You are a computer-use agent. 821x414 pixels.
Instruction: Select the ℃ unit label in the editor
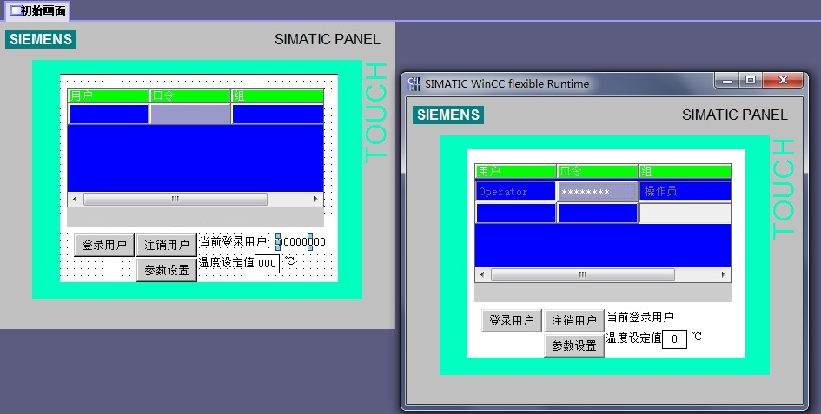[289, 260]
